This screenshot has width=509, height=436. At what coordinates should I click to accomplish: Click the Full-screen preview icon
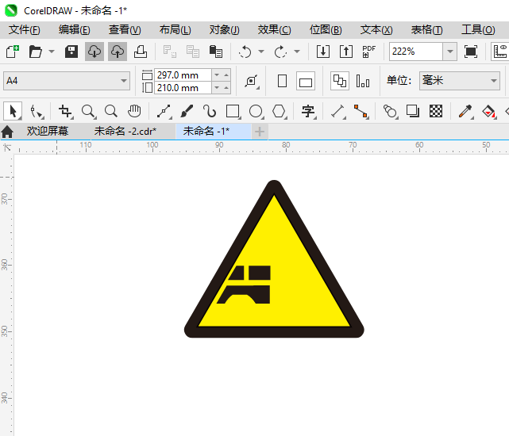point(471,52)
